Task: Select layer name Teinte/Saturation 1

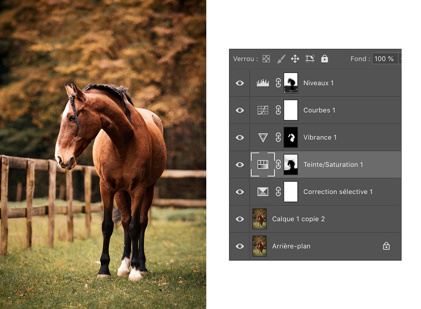Action: click(x=333, y=164)
